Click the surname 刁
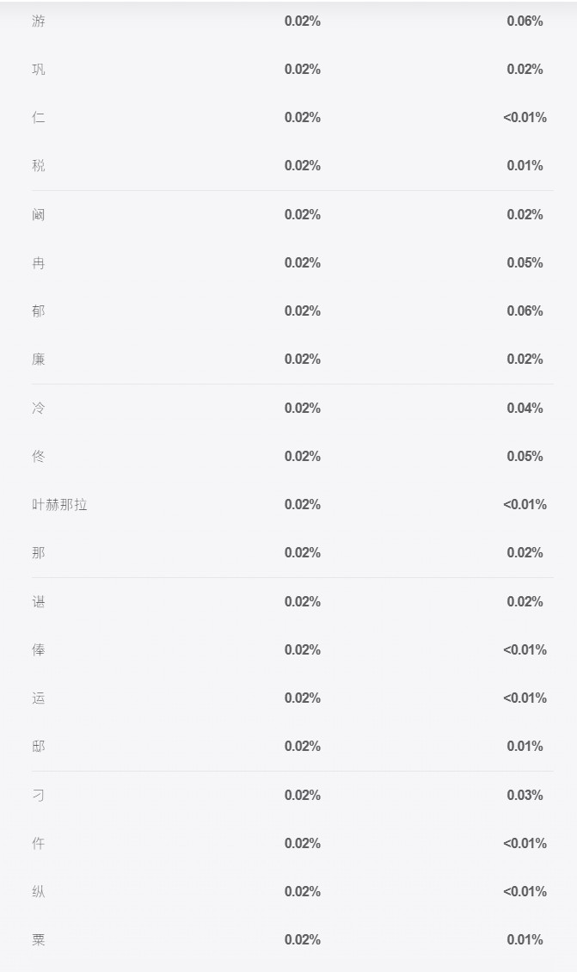Screen dimensions: 577x972 click(x=39, y=796)
